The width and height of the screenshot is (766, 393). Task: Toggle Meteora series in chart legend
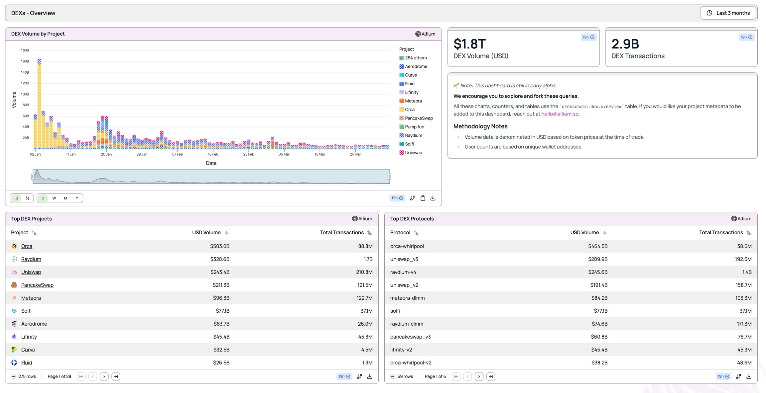(x=411, y=101)
